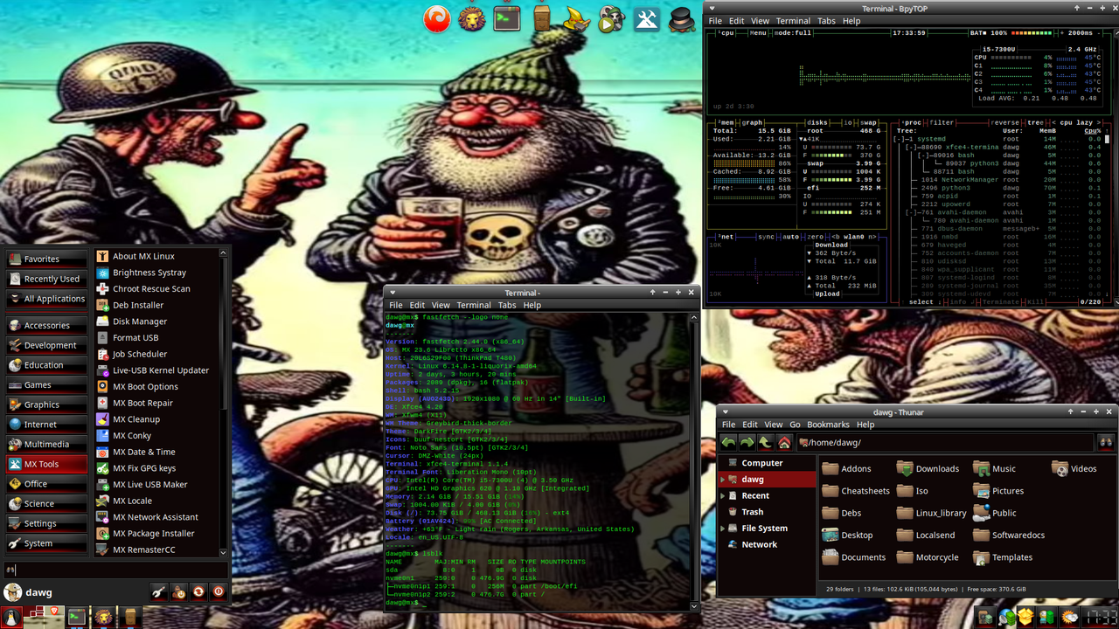This screenshot has height=629, width=1119.
Task: Go forward in Thunar toolbar
Action: coord(747,443)
